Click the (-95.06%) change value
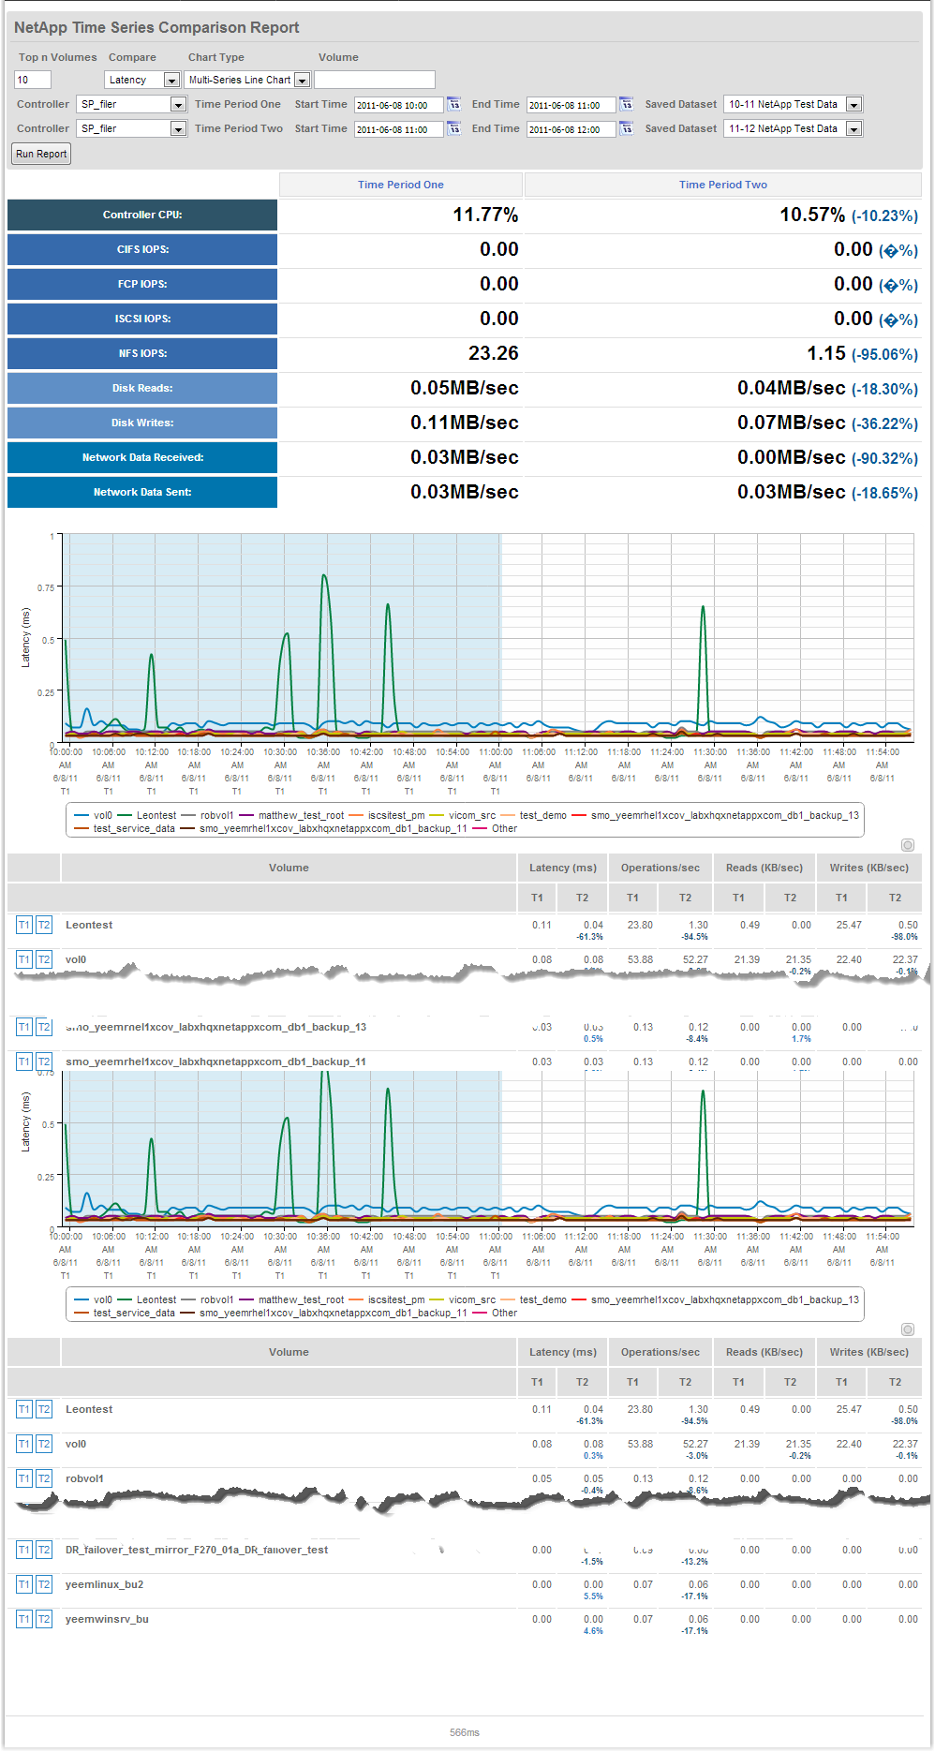This screenshot has width=935, height=1752. coord(884,355)
